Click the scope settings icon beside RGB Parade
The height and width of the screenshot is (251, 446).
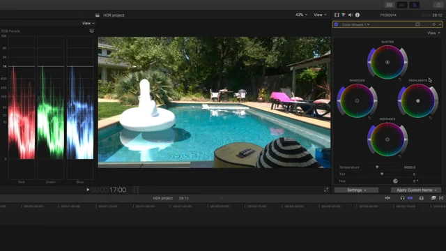tap(91, 31)
